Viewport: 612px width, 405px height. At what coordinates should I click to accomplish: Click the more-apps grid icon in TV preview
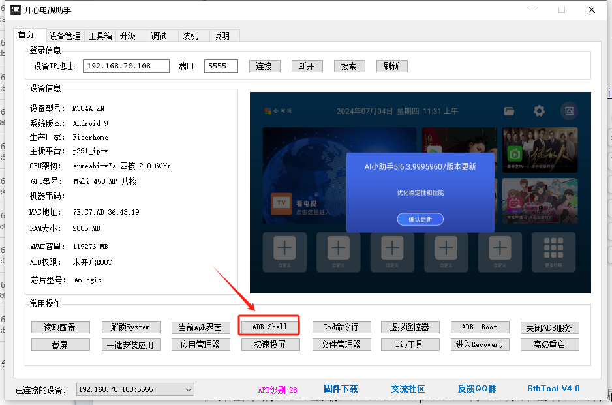click(x=553, y=248)
